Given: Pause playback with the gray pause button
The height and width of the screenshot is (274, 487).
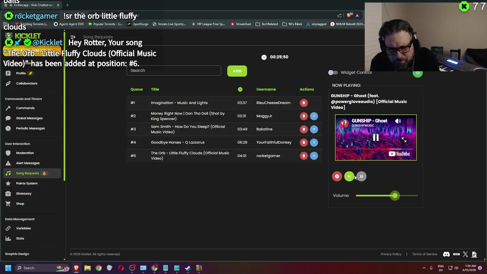Looking at the screenshot, I should (361, 176).
